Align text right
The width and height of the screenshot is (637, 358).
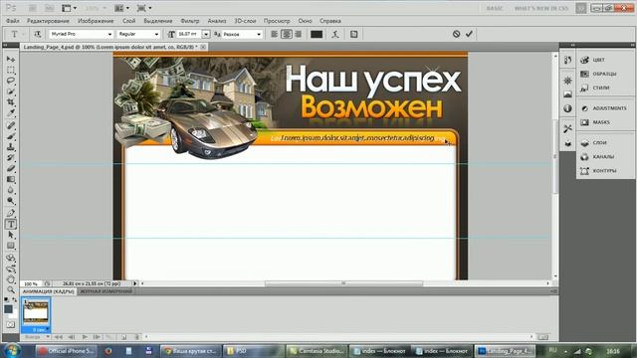point(299,35)
